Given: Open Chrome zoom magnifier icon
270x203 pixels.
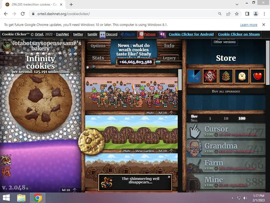Looking at the screenshot, I should point(220,14).
